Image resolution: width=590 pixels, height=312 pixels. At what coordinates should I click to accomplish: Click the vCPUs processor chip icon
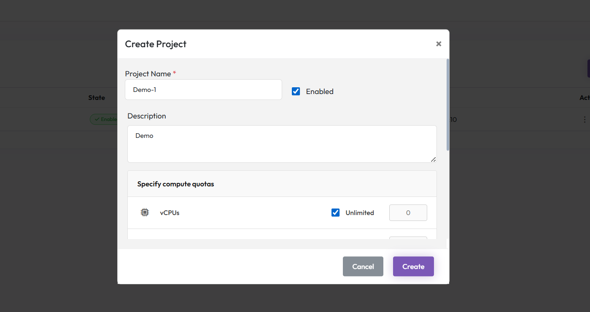pyautogui.click(x=145, y=212)
